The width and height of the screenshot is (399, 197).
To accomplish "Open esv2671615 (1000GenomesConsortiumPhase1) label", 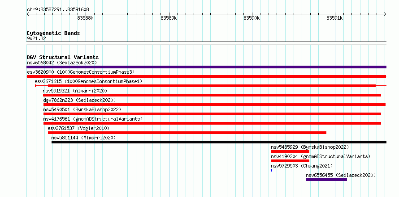I will pyautogui.click(x=88, y=81).
